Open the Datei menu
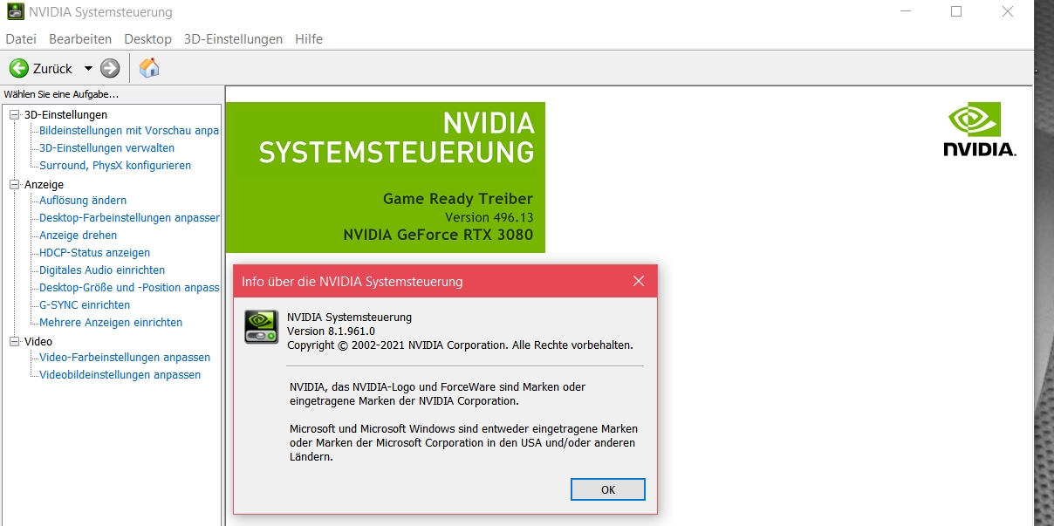 click(x=21, y=39)
